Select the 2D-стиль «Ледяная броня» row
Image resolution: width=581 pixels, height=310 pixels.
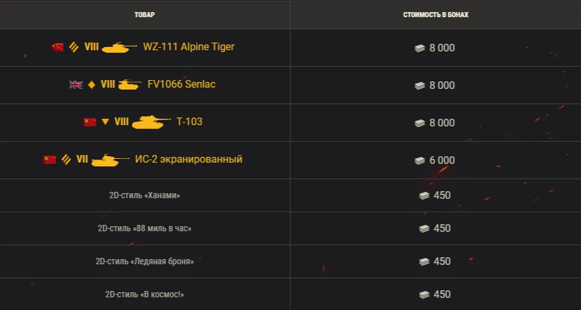coord(144,262)
